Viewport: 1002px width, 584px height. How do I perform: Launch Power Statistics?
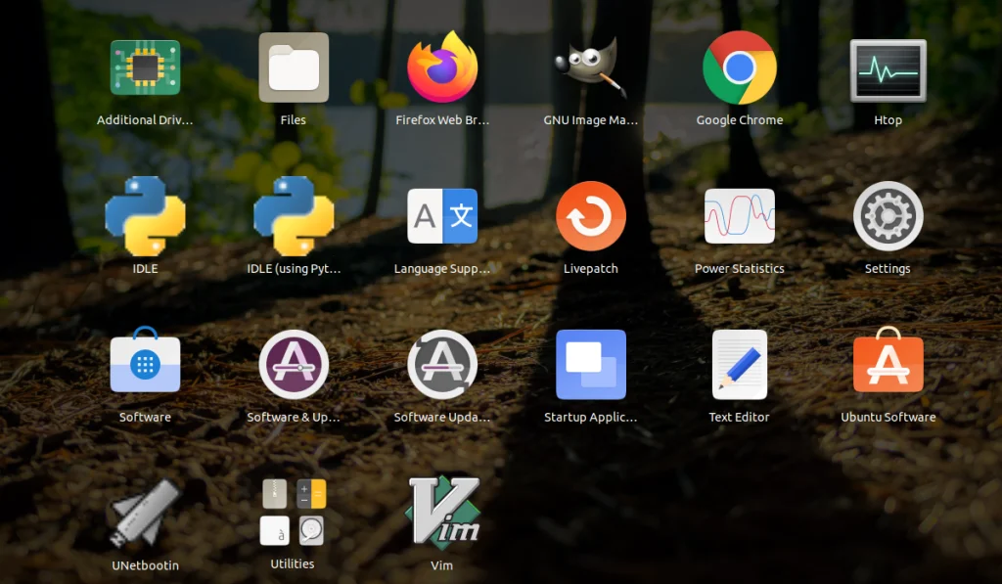point(740,215)
